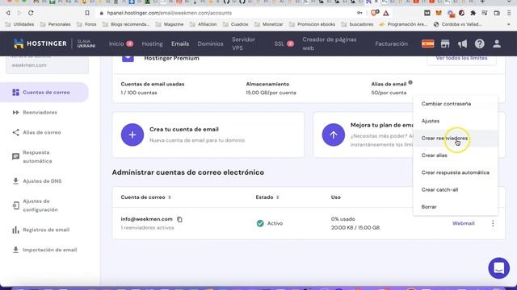Open Utilidades bookmarks folder
Viewport: 517px width, 290px height.
[x=19, y=24]
